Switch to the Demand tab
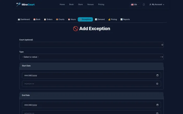The image size is (183, 114). pyautogui.click(x=100, y=20)
